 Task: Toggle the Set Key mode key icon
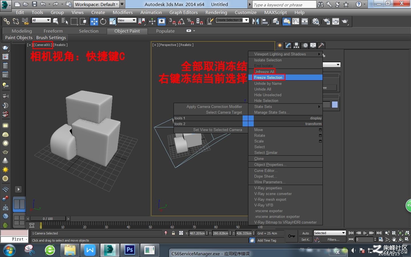tap(291, 236)
